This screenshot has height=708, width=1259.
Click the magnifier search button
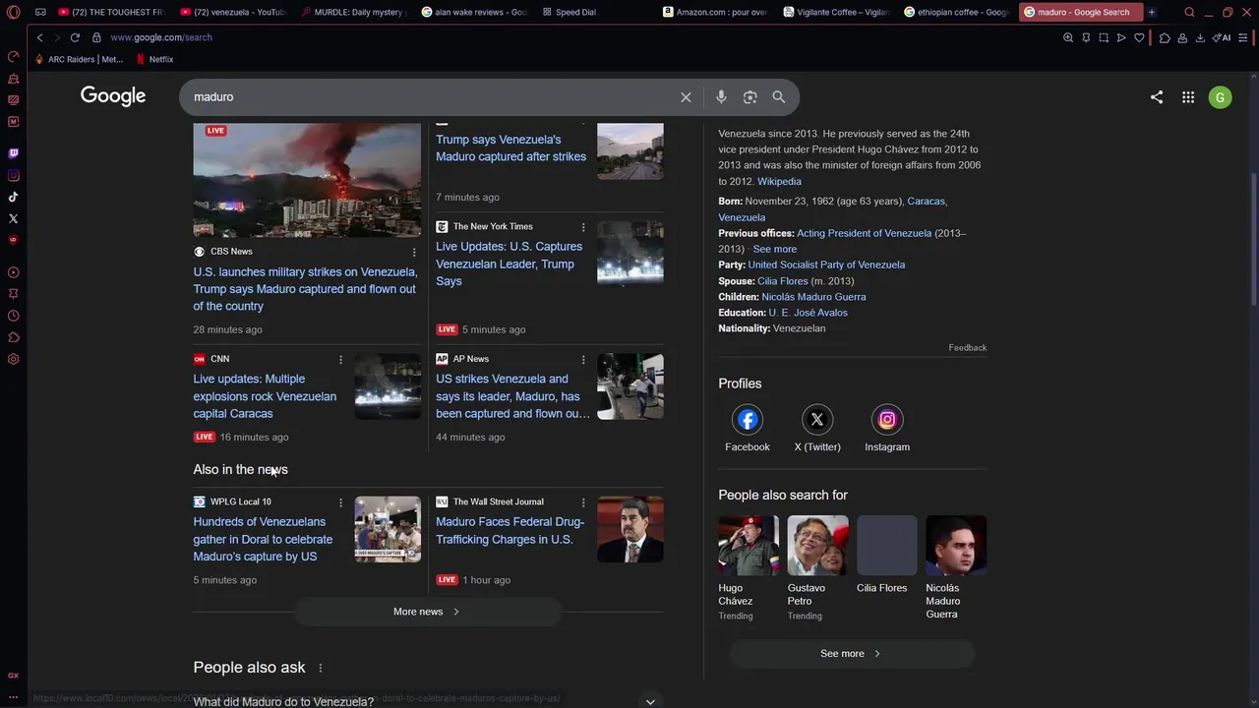tap(779, 97)
